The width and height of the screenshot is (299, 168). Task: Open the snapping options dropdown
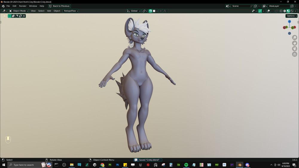coord(155,11)
